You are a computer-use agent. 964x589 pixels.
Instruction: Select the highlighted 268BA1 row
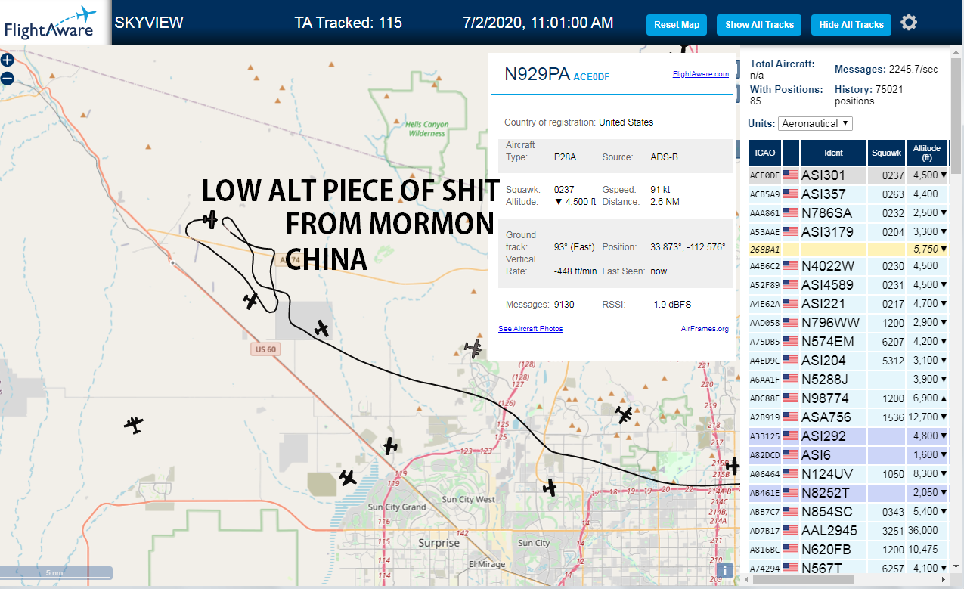coord(848,249)
